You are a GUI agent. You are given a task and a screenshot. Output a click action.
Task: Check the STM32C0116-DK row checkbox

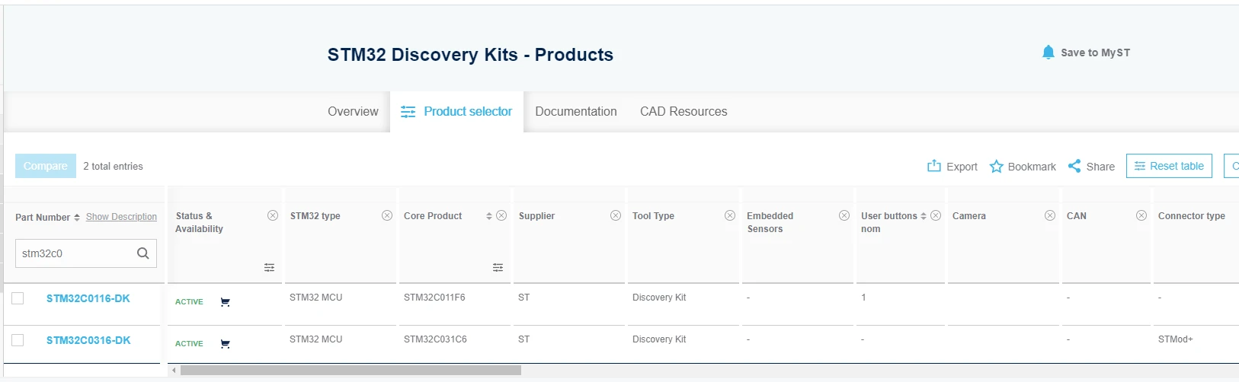pyautogui.click(x=18, y=298)
